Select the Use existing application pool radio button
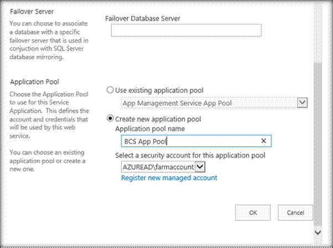The width and height of the screenshot is (333, 248). (x=110, y=89)
